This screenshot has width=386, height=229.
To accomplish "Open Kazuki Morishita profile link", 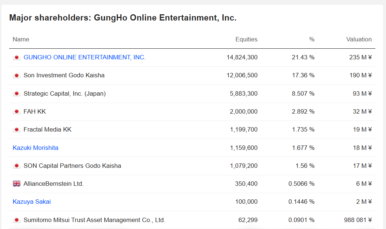I will [x=35, y=148].
